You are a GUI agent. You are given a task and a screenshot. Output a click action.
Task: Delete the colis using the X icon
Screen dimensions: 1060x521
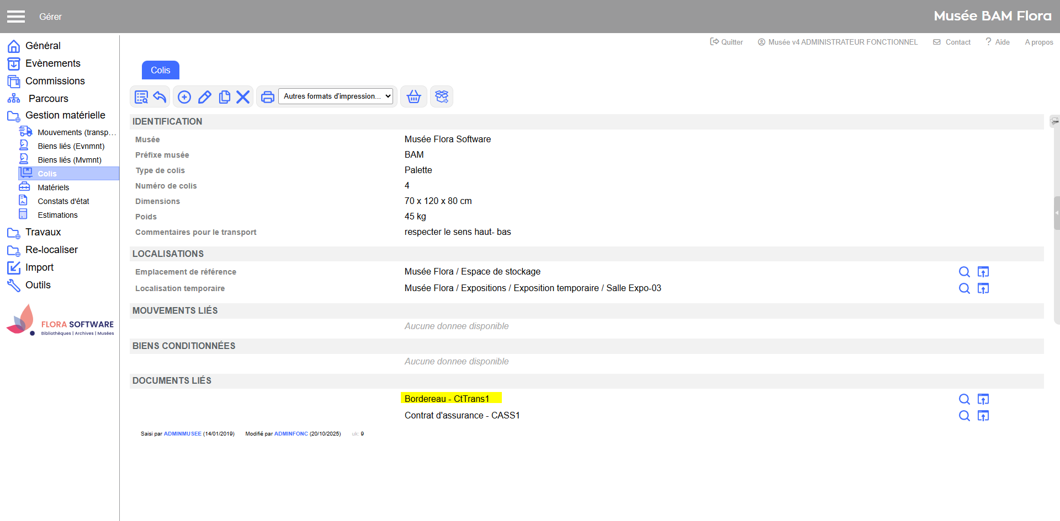243,97
